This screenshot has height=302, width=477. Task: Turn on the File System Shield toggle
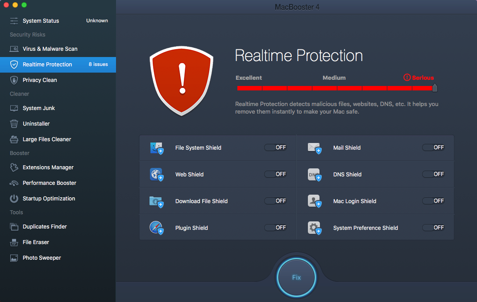[275, 147]
